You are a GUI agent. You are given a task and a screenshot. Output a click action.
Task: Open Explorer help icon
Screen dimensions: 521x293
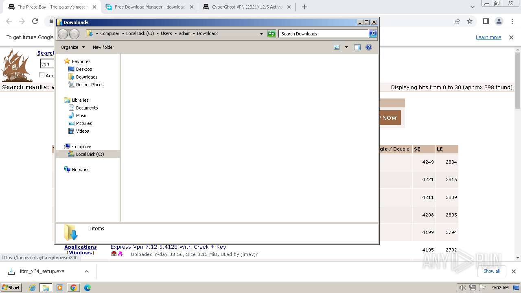pos(369,47)
